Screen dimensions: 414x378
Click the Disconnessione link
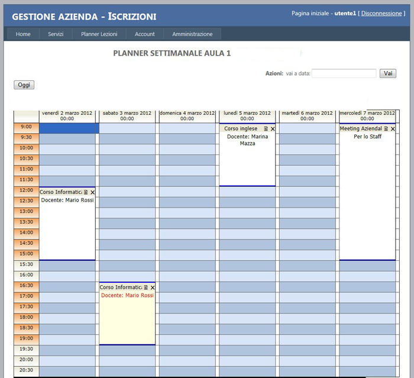(381, 13)
